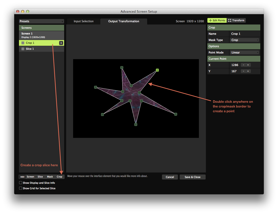Toggle the Crop 1 checkbox in Screens list
The height and width of the screenshot is (214, 278).
coord(23,43)
